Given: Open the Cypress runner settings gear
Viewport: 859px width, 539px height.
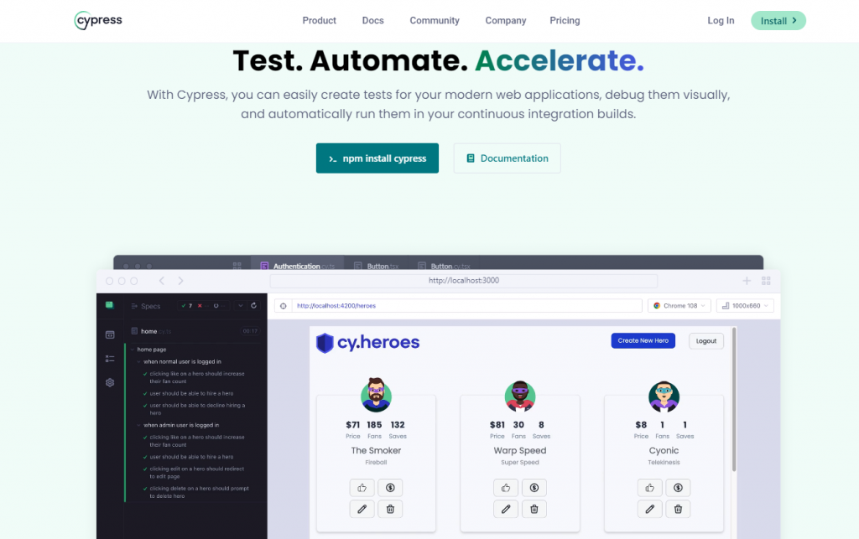Looking at the screenshot, I should point(112,381).
